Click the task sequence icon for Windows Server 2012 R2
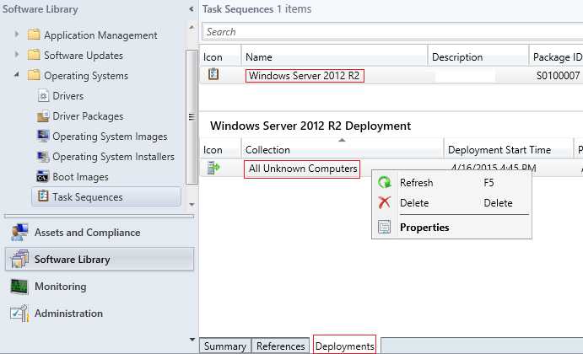 pos(213,74)
